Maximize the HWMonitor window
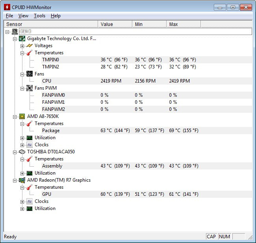The height and width of the screenshot is (243, 256). [233, 7]
